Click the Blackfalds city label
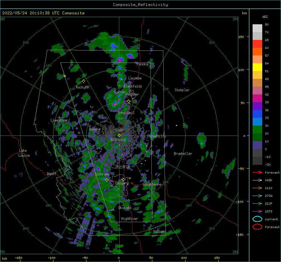 click(133, 86)
